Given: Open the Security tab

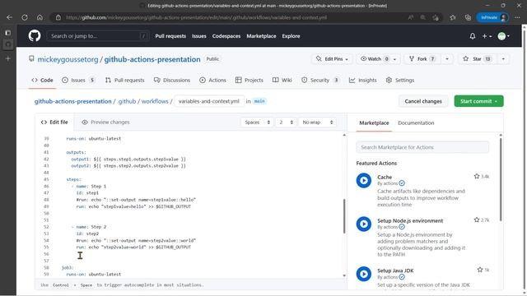Looking at the screenshot, I should (x=320, y=81).
